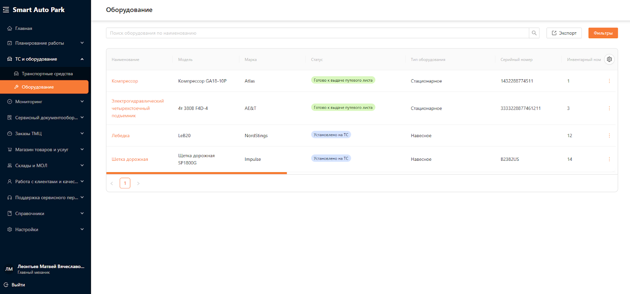Go to Главная page

(24, 28)
